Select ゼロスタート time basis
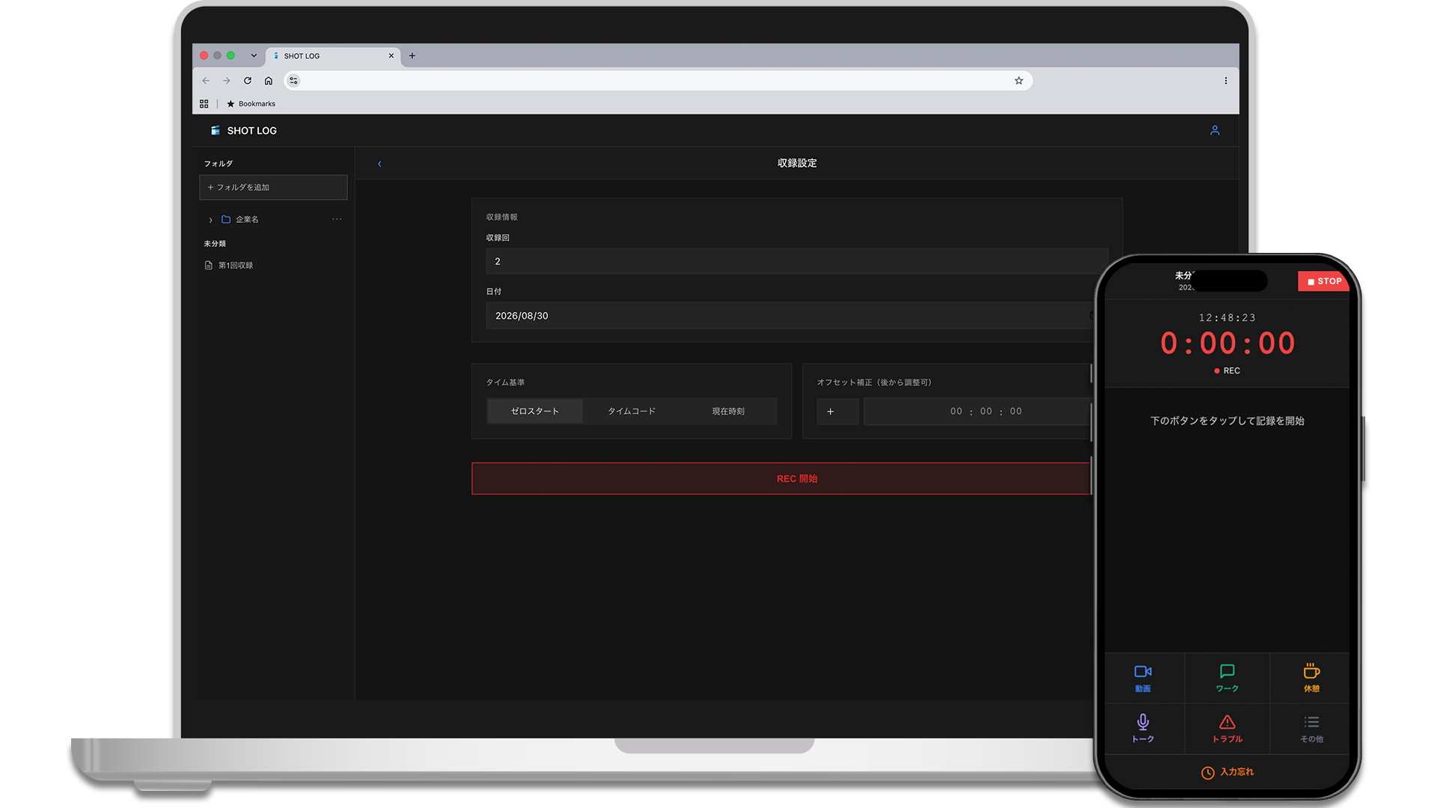 (x=535, y=411)
